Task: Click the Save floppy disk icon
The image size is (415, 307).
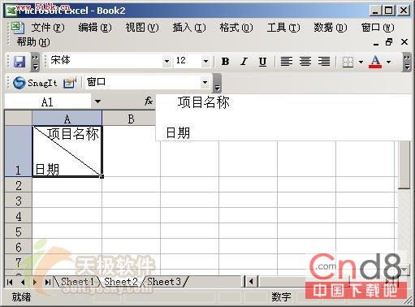Action: (19, 62)
